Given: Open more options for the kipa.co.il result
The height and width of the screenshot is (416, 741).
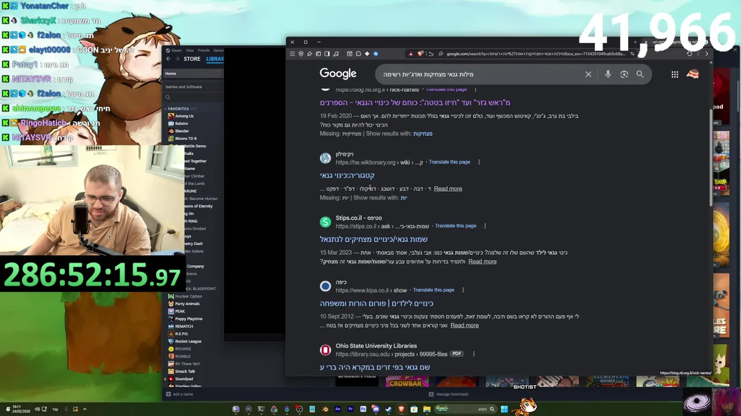Looking at the screenshot, I should [x=463, y=290].
